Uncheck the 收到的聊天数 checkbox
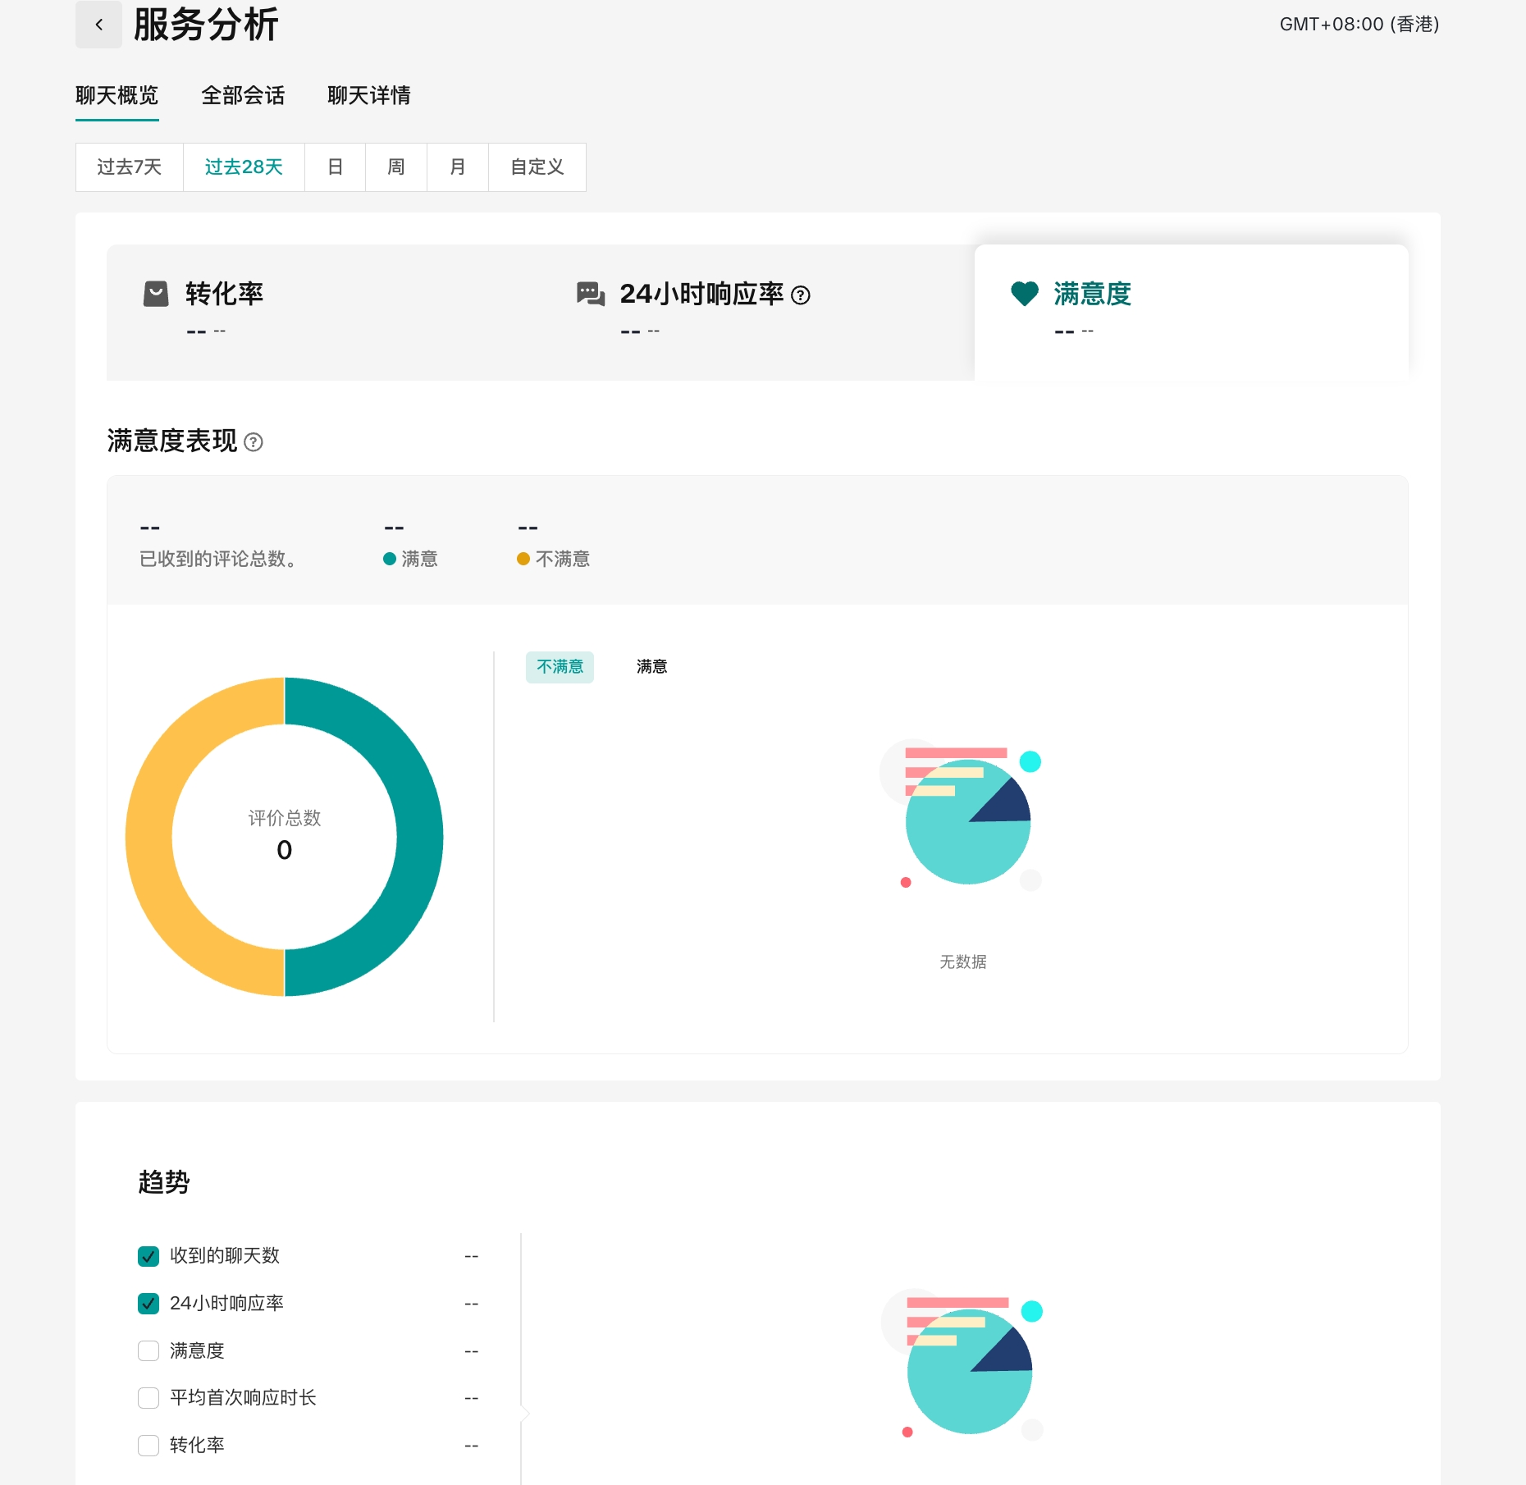The image size is (1526, 1485). [x=148, y=1256]
